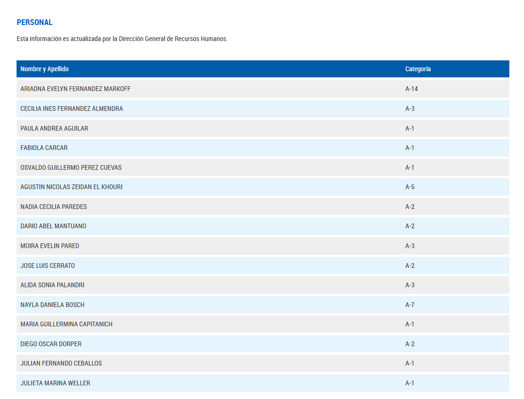Click on Fabiola Carcar entry
Image resolution: width=524 pixels, height=399 pixels.
click(x=44, y=148)
